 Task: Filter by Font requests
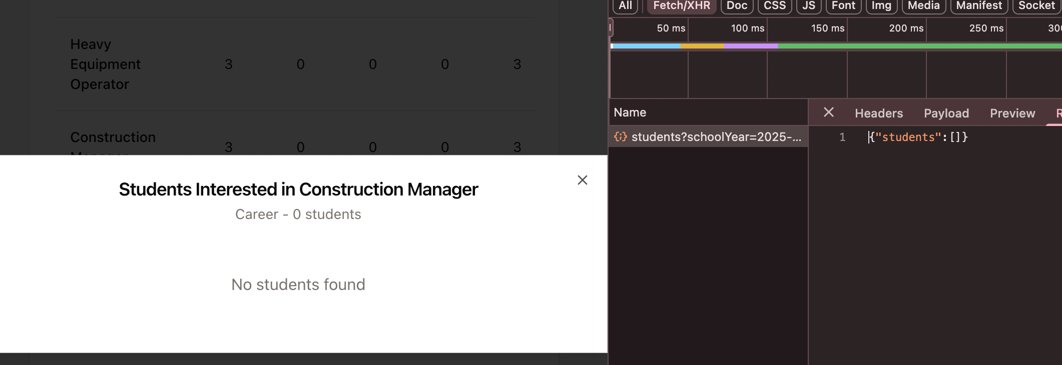point(843,5)
